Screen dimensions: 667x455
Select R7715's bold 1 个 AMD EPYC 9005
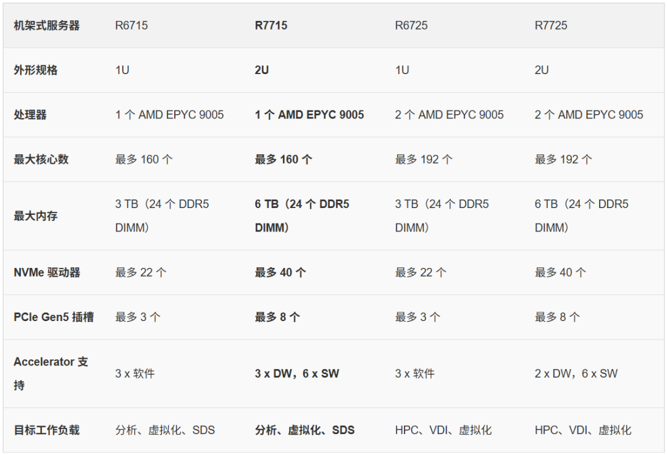click(x=309, y=115)
